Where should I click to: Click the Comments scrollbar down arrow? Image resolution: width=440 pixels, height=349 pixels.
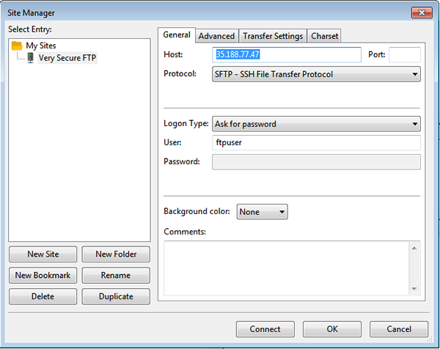point(414,288)
